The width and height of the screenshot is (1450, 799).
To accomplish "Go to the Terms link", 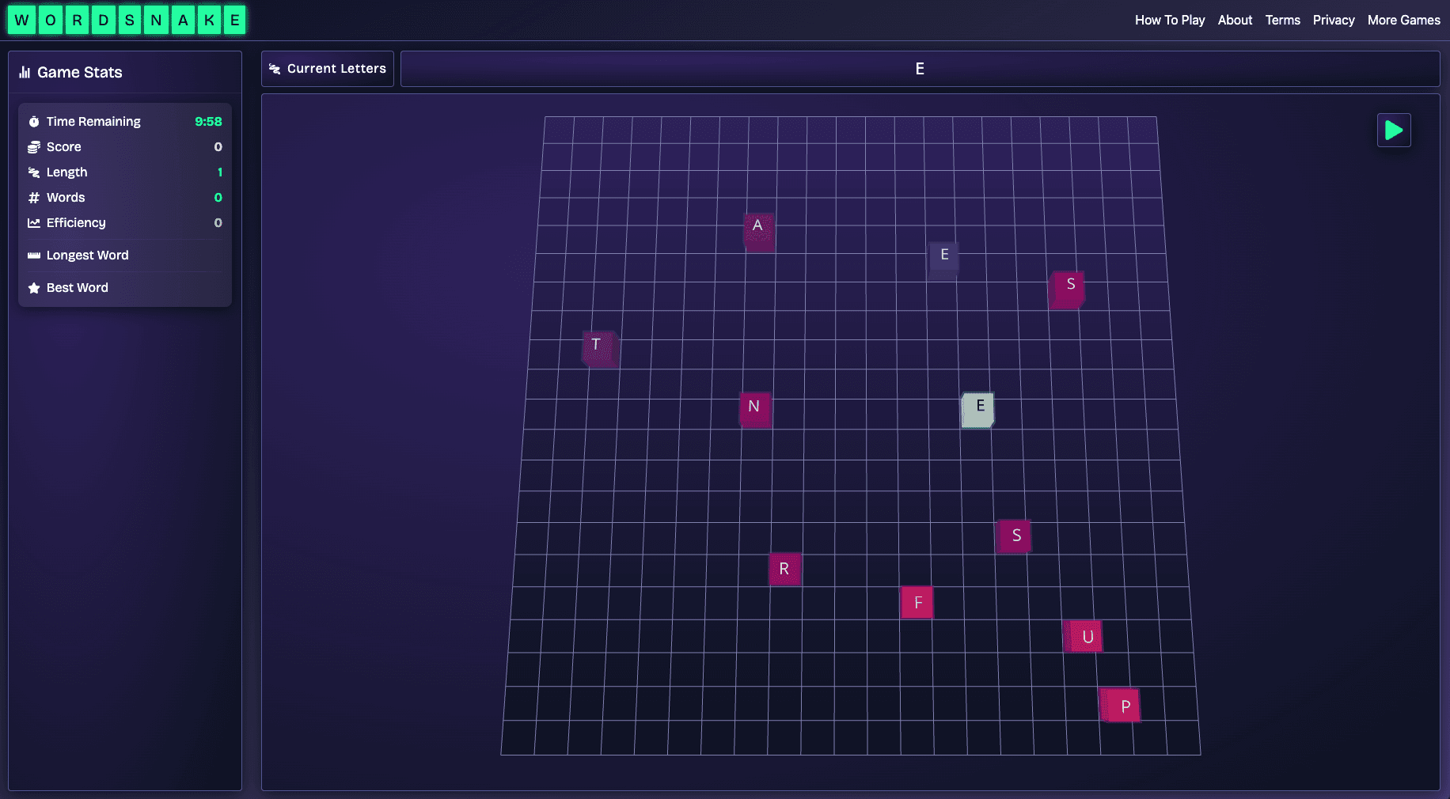I will (x=1282, y=20).
